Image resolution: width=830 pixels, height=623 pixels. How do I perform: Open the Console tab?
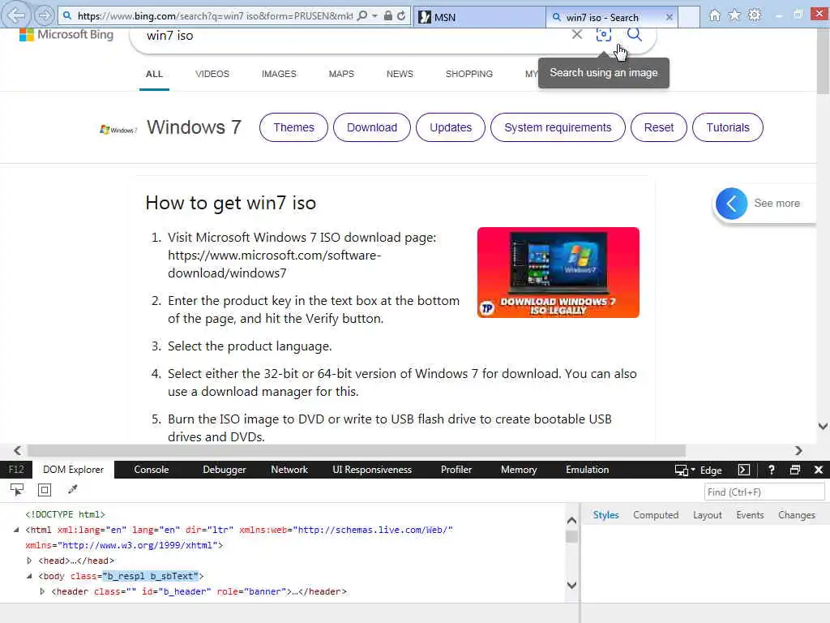click(x=152, y=470)
